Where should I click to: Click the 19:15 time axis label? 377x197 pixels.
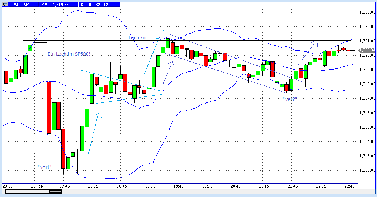click(x=150, y=186)
